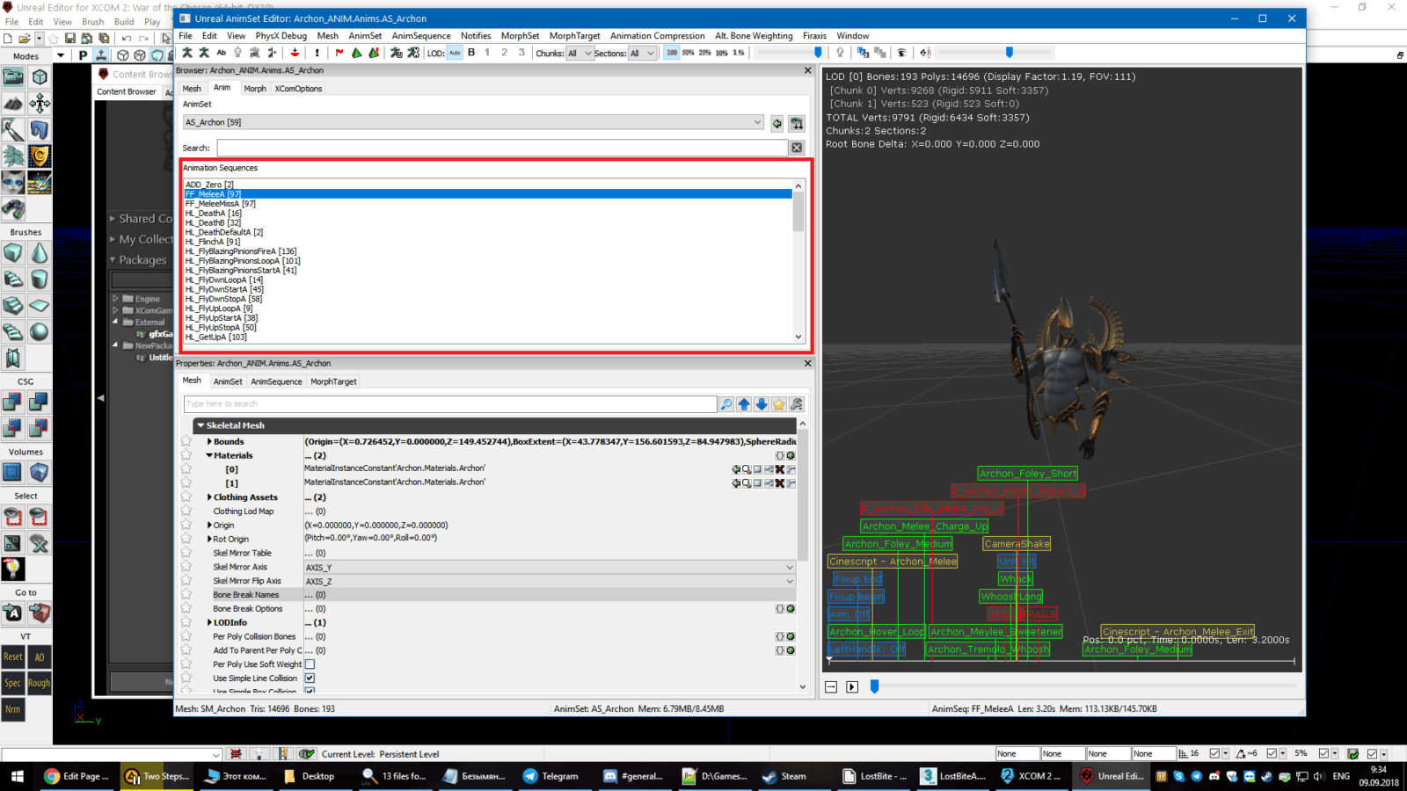The width and height of the screenshot is (1407, 791).
Task: Click the Type here to search properties field
Action: [450, 404]
